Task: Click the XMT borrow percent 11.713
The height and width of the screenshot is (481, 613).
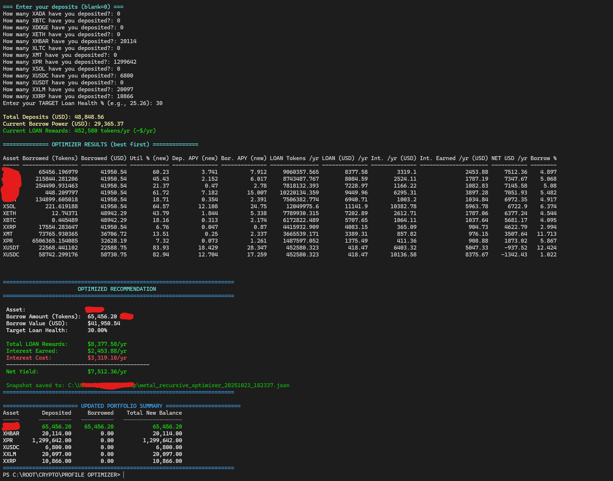Action: 547,234
